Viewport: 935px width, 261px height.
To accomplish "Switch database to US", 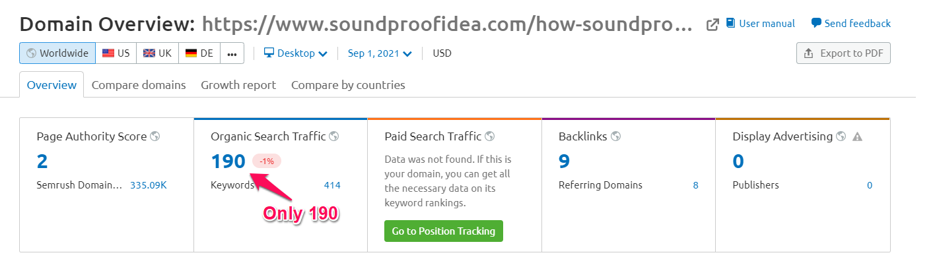I will pos(116,53).
